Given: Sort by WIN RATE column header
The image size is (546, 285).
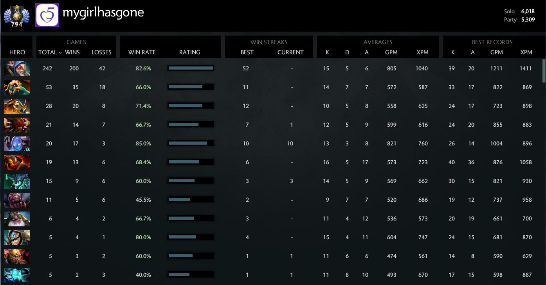Looking at the screenshot, I should 142,52.
